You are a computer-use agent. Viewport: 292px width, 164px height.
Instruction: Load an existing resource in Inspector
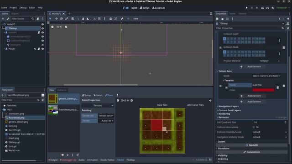tap(222, 19)
